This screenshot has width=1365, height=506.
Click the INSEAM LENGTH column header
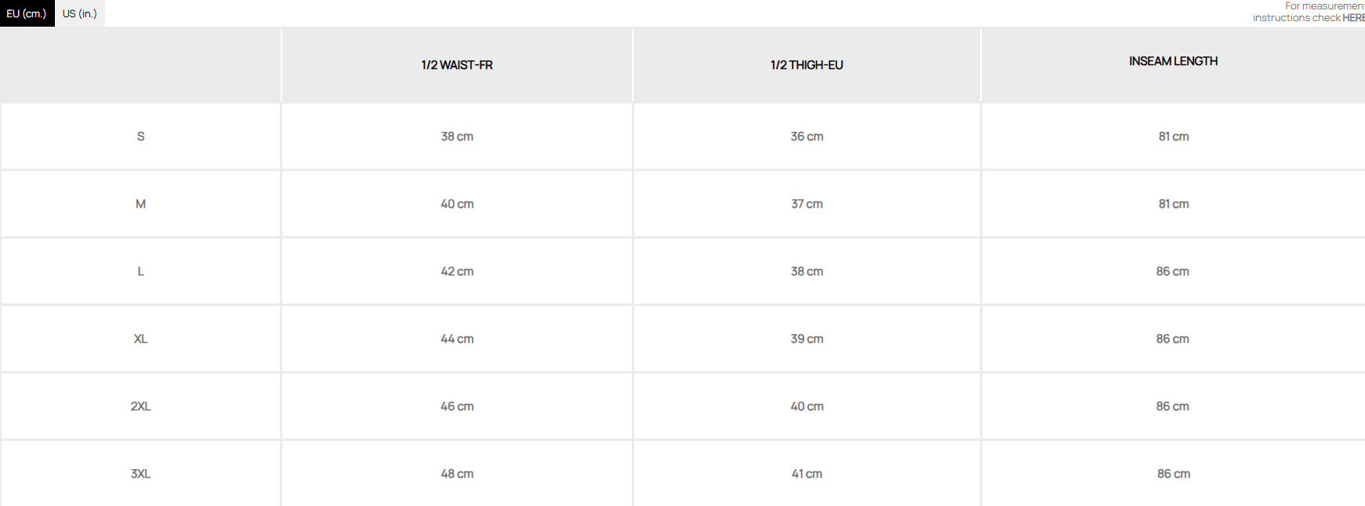coord(1173,61)
